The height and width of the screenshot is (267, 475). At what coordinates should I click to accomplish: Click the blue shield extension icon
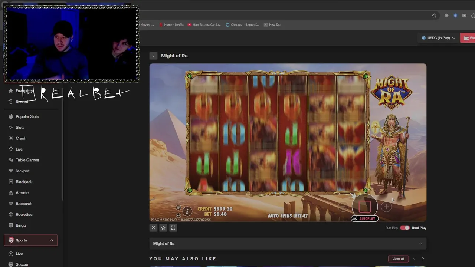click(455, 16)
